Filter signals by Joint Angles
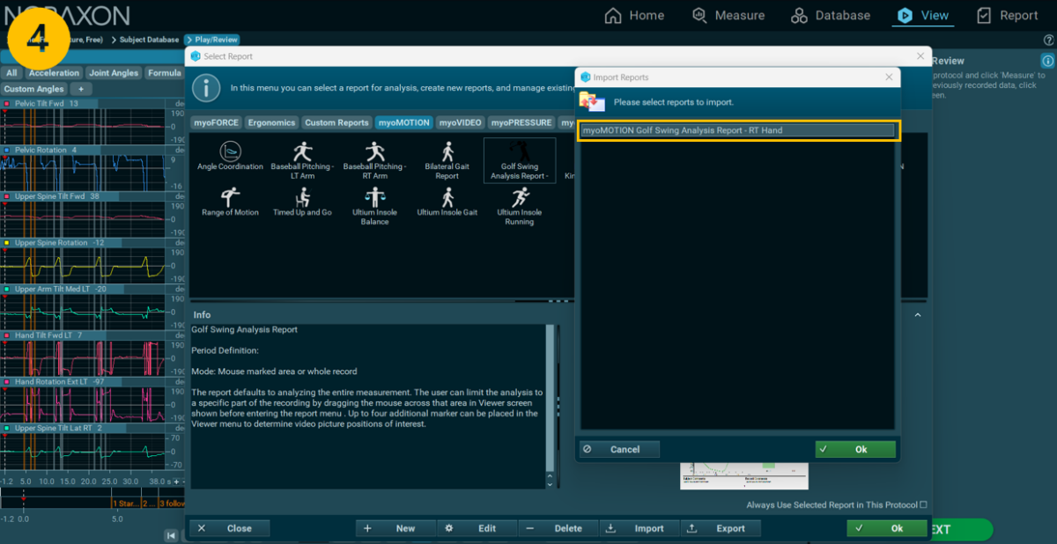The height and width of the screenshot is (544, 1057). pos(114,73)
